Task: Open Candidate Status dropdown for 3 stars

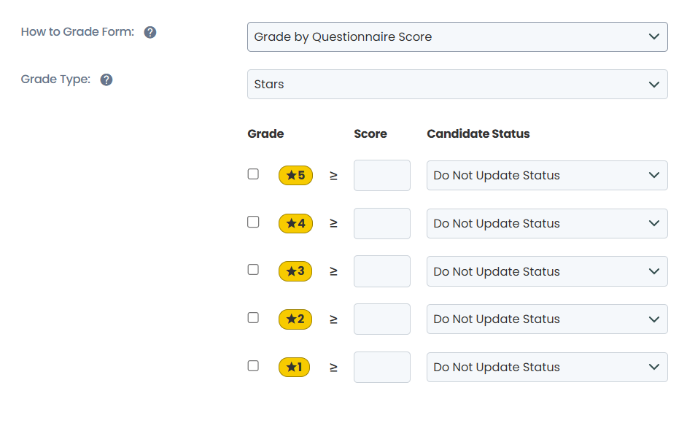Action: [547, 271]
